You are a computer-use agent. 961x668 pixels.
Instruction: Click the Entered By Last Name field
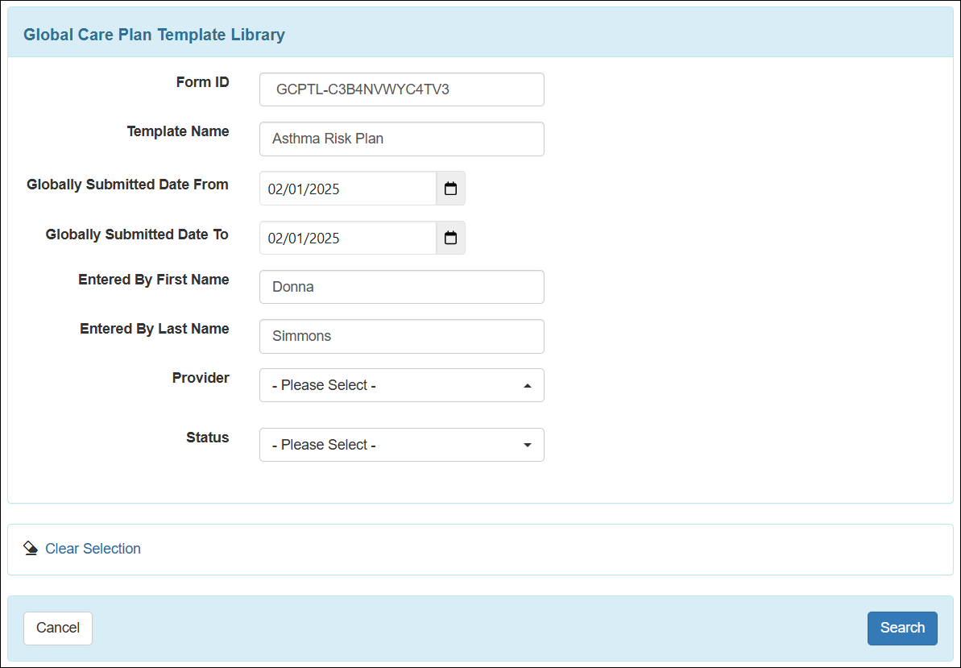(x=401, y=336)
